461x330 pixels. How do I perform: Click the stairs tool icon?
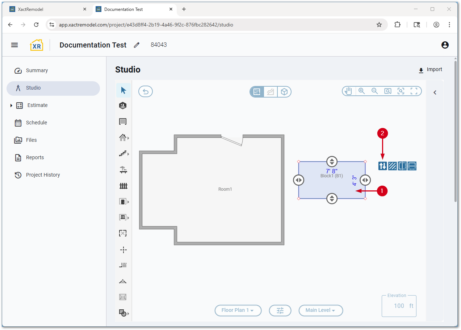123,154
